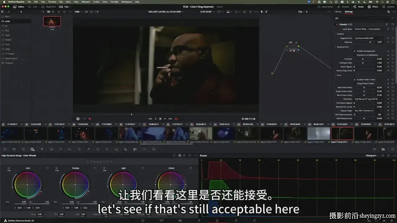Open the Input Space dropdown
Image resolution: width=397 pixels, height=223 pixels.
click(x=368, y=29)
